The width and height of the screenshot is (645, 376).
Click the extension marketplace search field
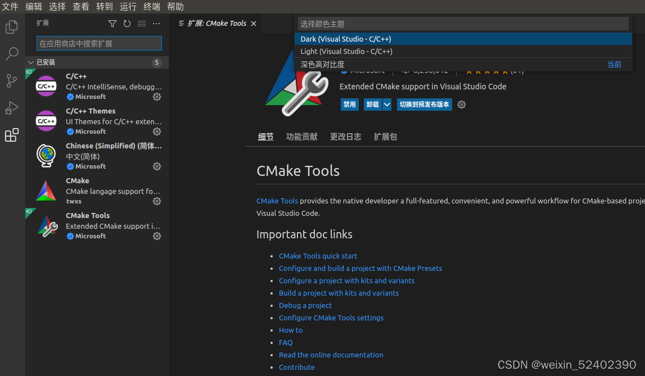pos(99,43)
